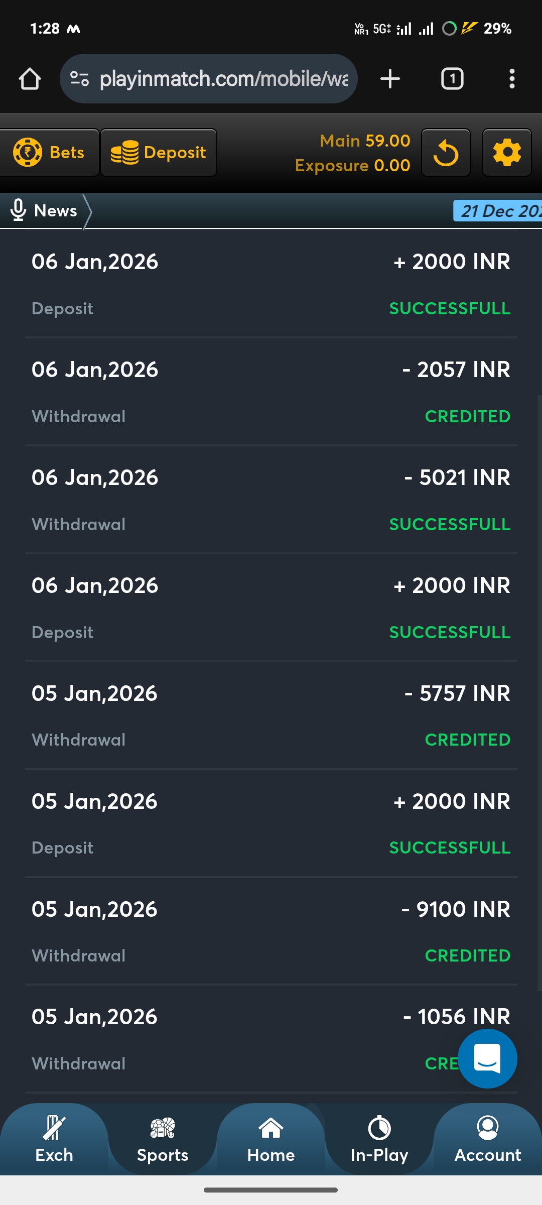Tap the browser home icon

(30, 79)
